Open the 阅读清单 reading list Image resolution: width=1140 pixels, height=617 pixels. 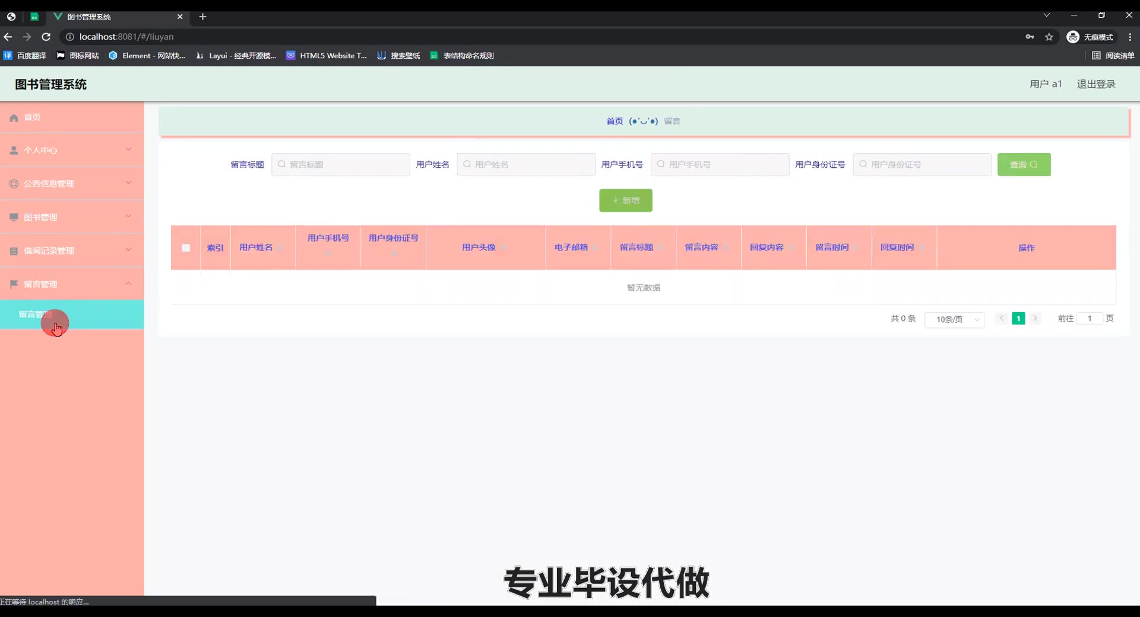1113,56
